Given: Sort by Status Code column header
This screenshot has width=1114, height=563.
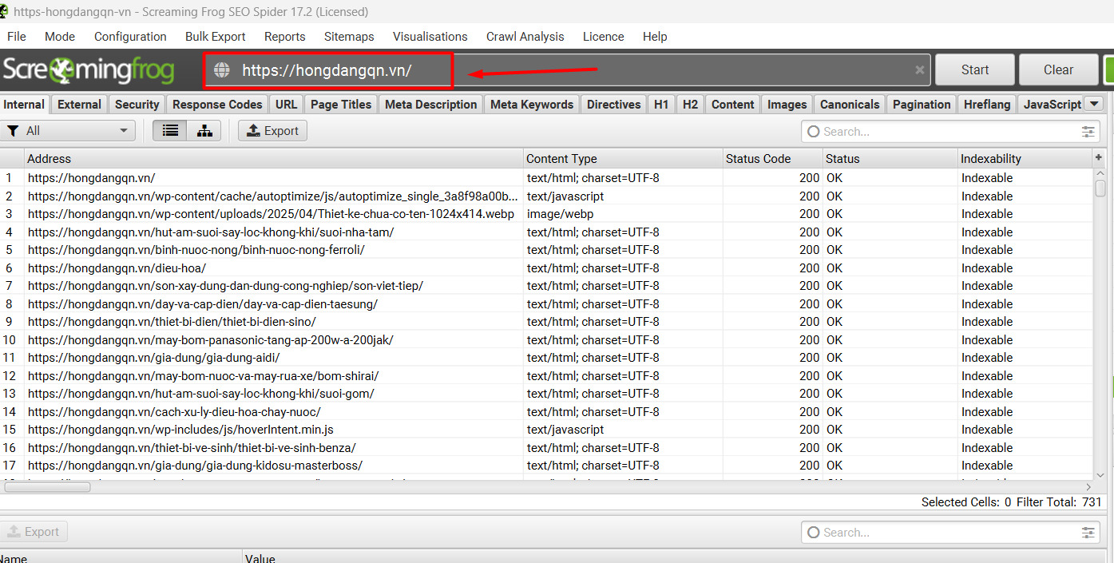Looking at the screenshot, I should click(773, 159).
